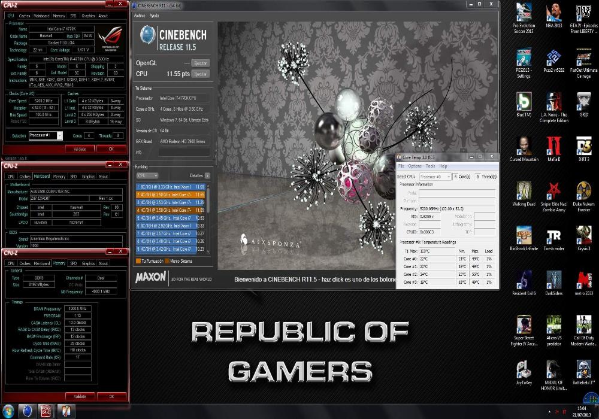Click the Info field in Cinebench

coord(184,152)
